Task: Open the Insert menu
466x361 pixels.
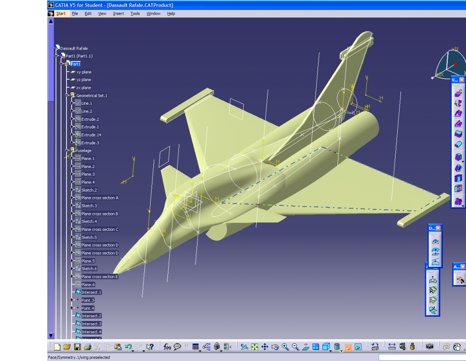Action: tap(118, 14)
